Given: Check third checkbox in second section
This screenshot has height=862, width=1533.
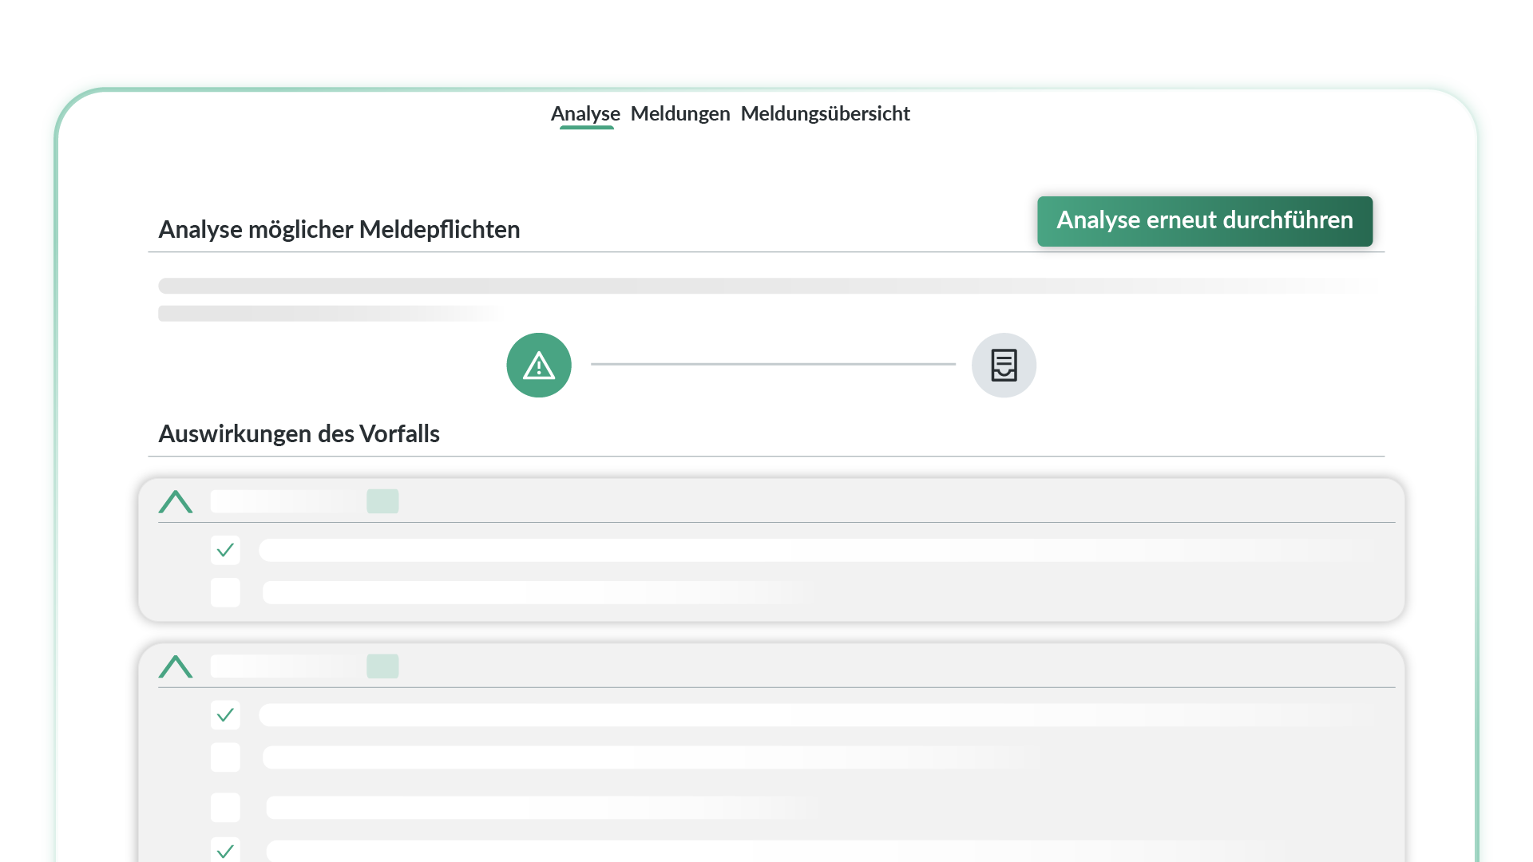Looking at the screenshot, I should point(225,808).
